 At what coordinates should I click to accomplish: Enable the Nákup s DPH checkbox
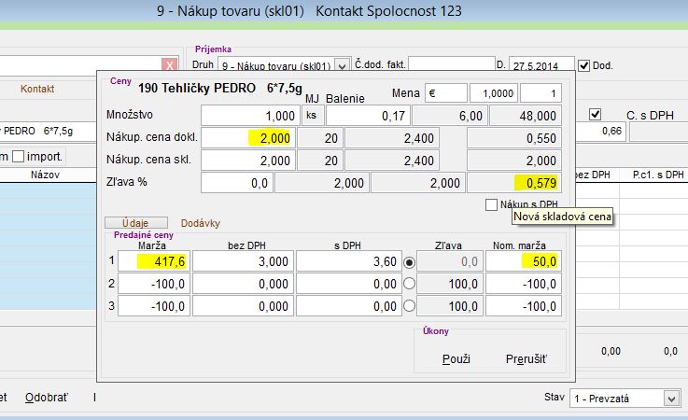[492, 204]
